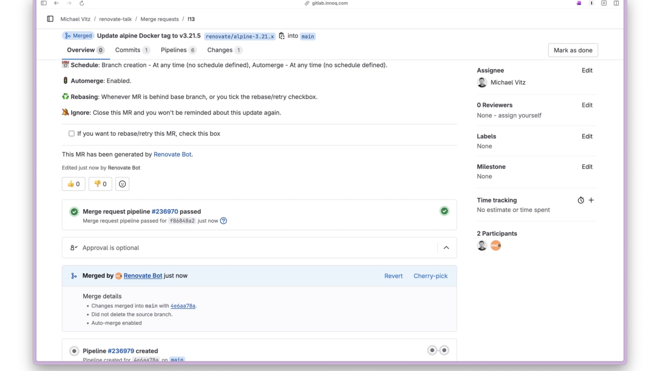Screen dimensions: 660x371
Task: Click the Revert button
Action: pos(394,276)
